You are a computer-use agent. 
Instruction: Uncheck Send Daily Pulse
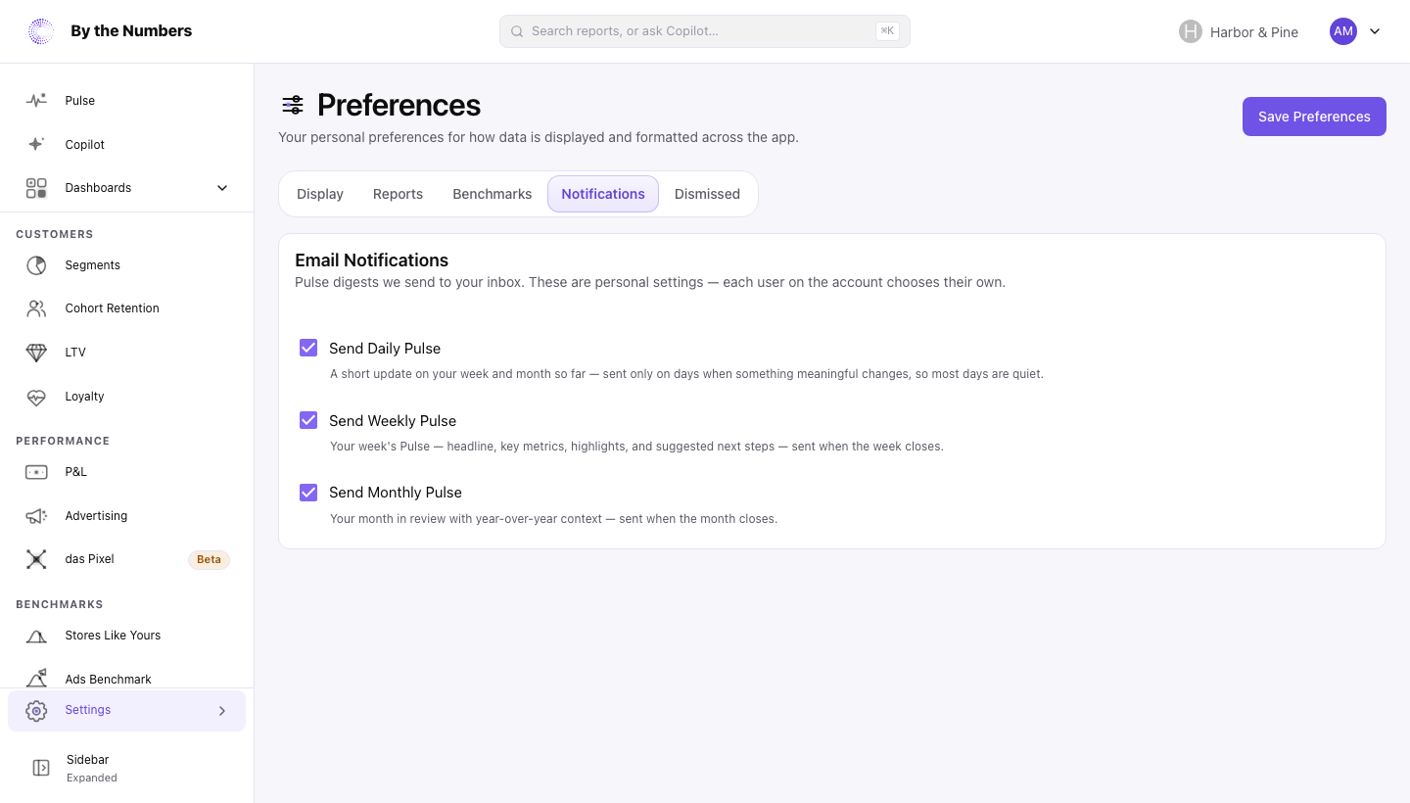[x=308, y=348]
